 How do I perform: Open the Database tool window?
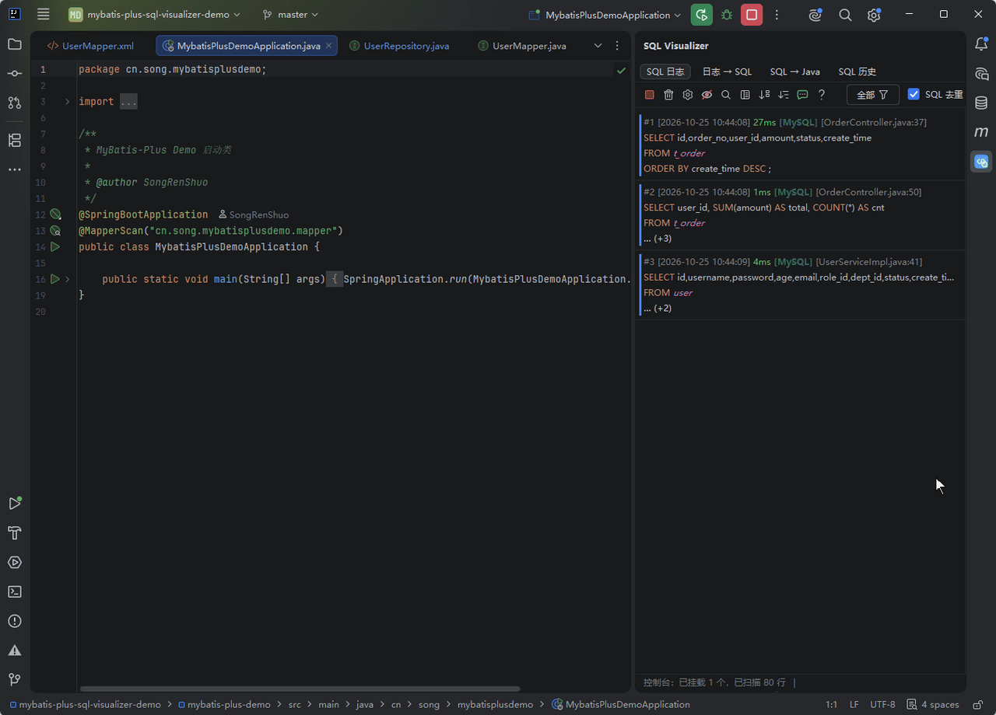point(981,103)
